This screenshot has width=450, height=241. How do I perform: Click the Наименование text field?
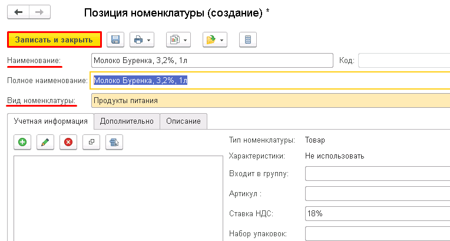212,61
